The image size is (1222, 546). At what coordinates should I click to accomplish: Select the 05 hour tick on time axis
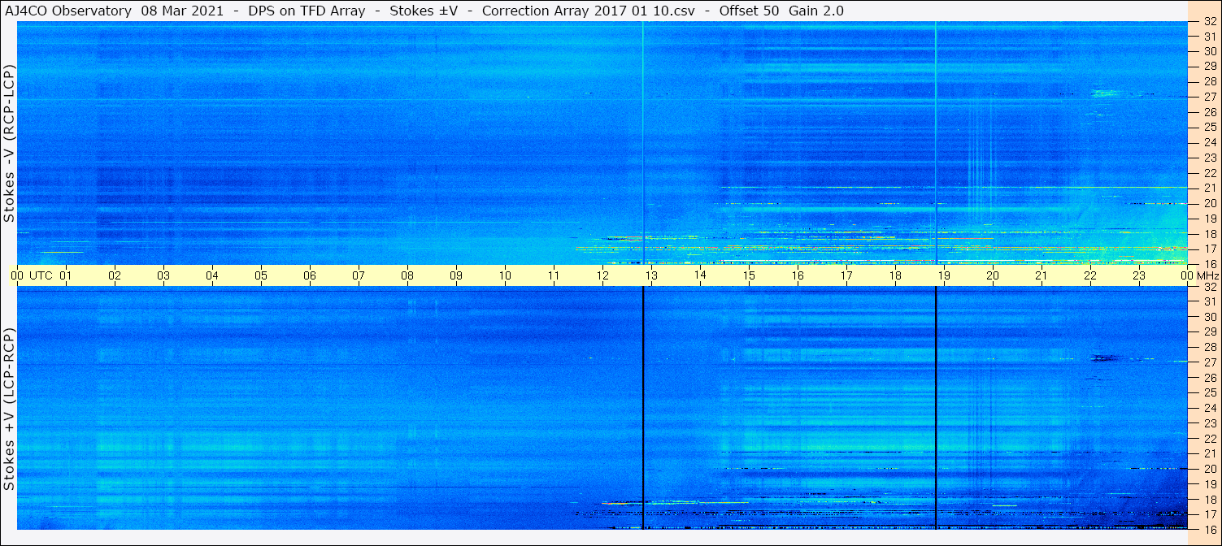pos(261,275)
